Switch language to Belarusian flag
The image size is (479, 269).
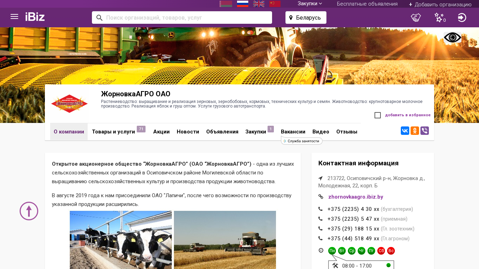(x=226, y=4)
